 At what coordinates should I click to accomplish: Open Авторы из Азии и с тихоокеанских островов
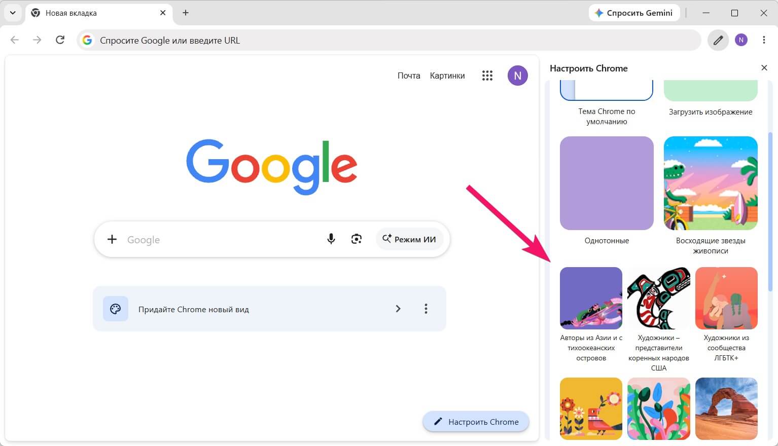591,298
